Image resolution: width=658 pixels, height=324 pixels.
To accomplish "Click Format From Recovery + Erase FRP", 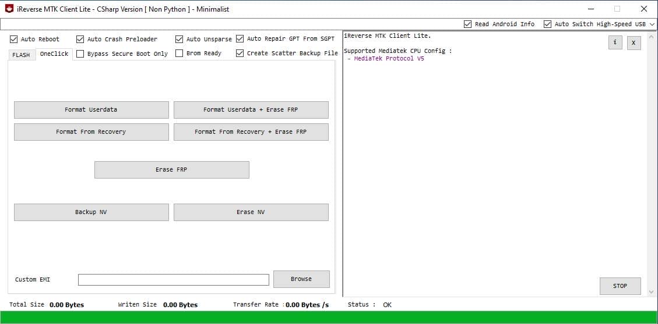I will [251, 132].
